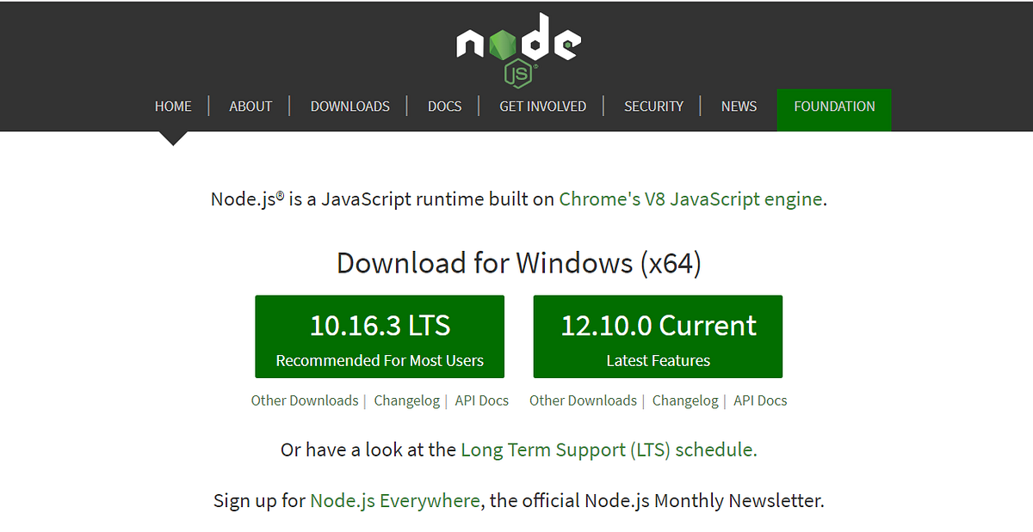Viewport: 1033px width, 532px height.
Task: Open API Docs under the 10.16.3 LTS button
Action: pyautogui.click(x=482, y=401)
